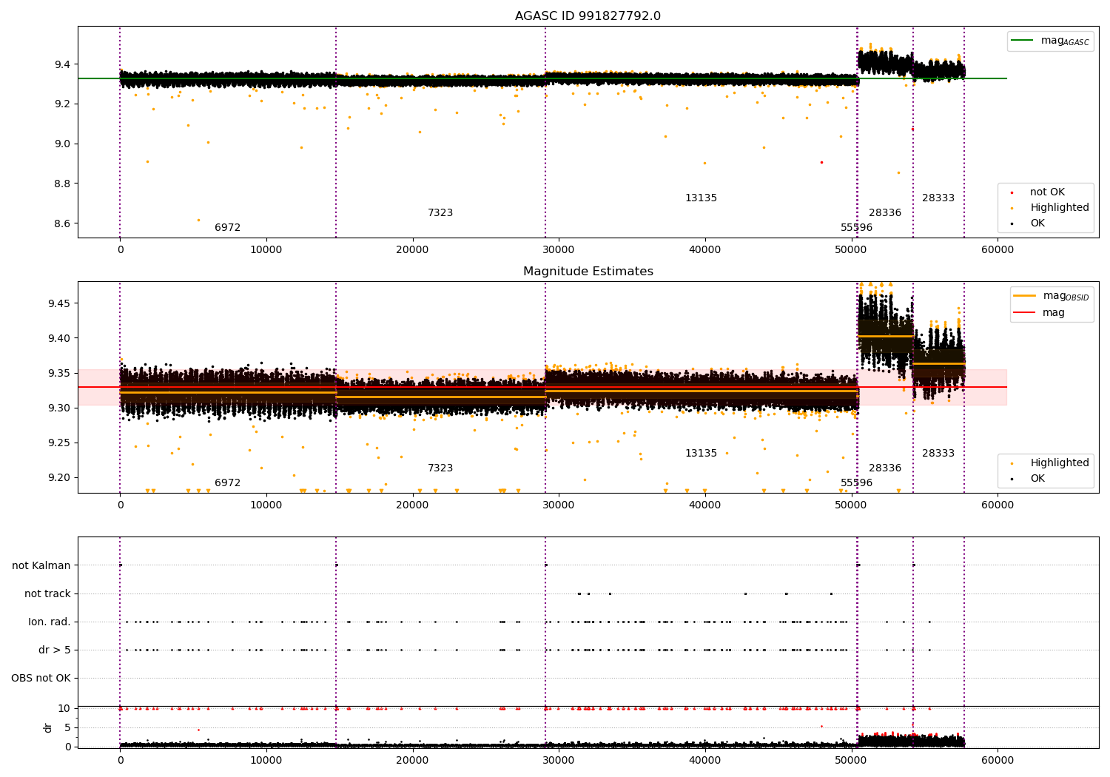Click OBSID label 55596 in the middle plot

click(x=856, y=483)
